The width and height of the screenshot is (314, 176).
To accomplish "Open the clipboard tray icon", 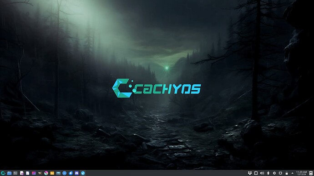I will [256, 173].
